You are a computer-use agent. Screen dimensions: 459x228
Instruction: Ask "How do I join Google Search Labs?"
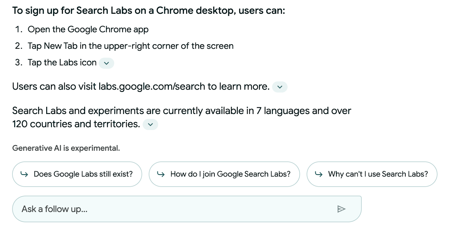224,174
